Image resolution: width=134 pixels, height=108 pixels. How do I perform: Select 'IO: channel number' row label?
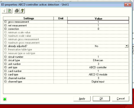pos(15,78)
